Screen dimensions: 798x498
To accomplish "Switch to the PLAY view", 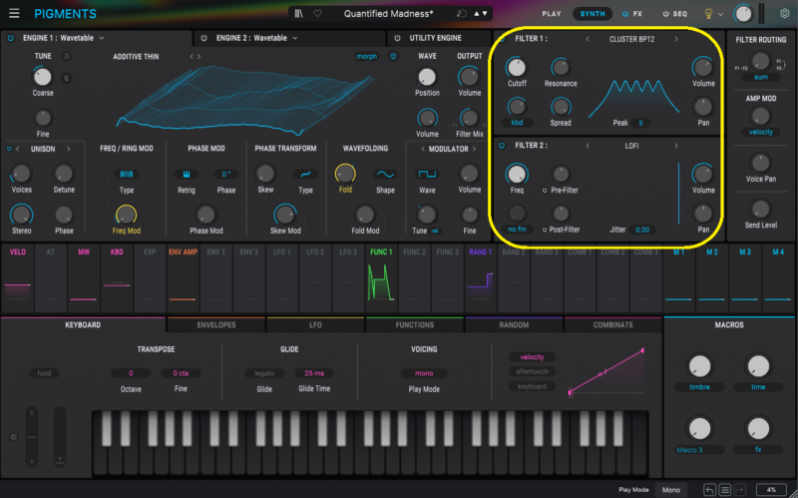I will (x=552, y=14).
